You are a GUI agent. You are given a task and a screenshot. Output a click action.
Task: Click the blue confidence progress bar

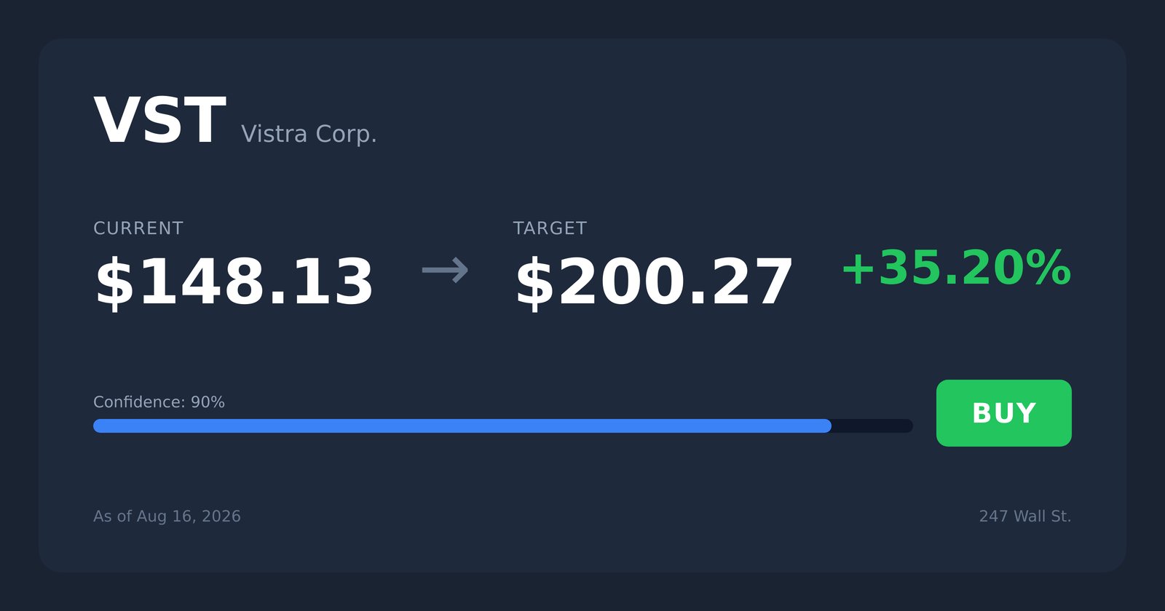point(462,426)
